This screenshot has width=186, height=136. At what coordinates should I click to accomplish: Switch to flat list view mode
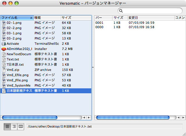[7, 126]
